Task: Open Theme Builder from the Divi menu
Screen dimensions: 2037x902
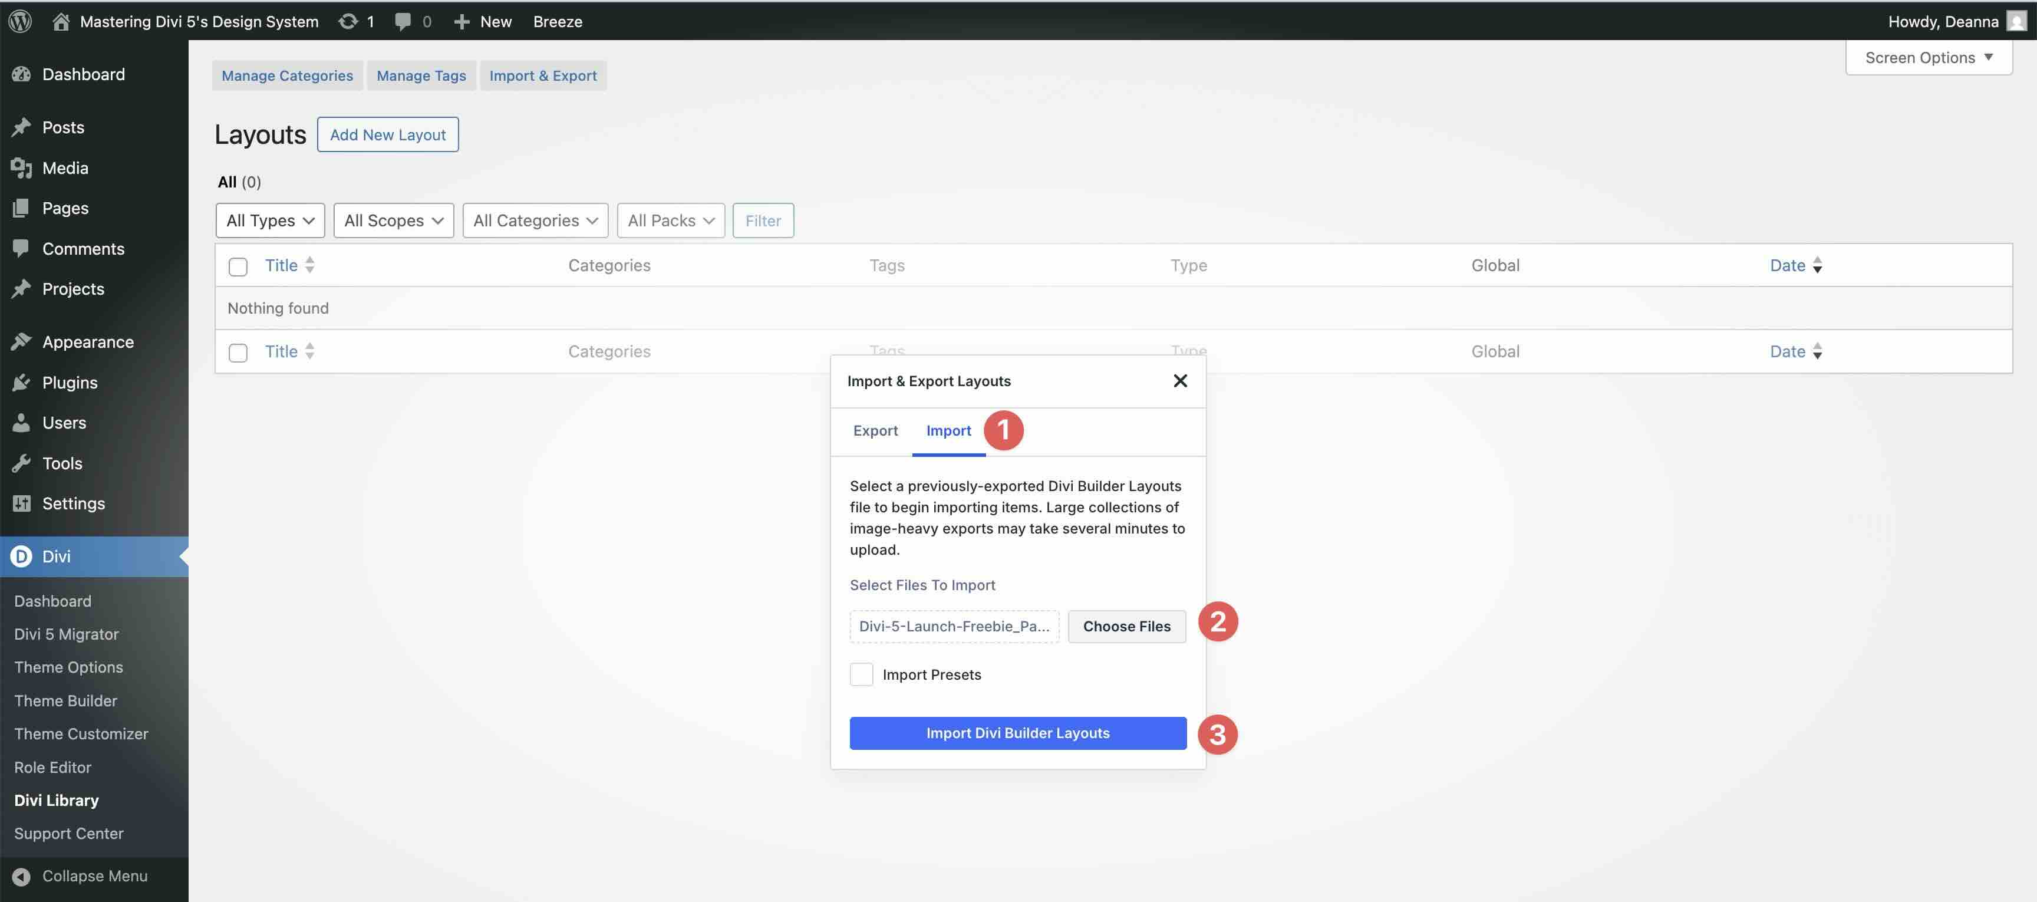Action: pos(65,700)
